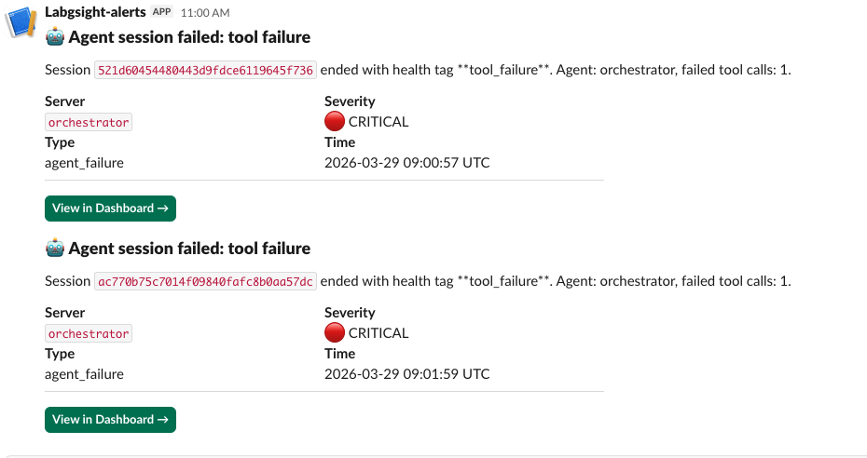Viewport: 867px width, 458px height.
Task: Click agent_failure type value beside 09:01:59 time
Action: (x=84, y=374)
